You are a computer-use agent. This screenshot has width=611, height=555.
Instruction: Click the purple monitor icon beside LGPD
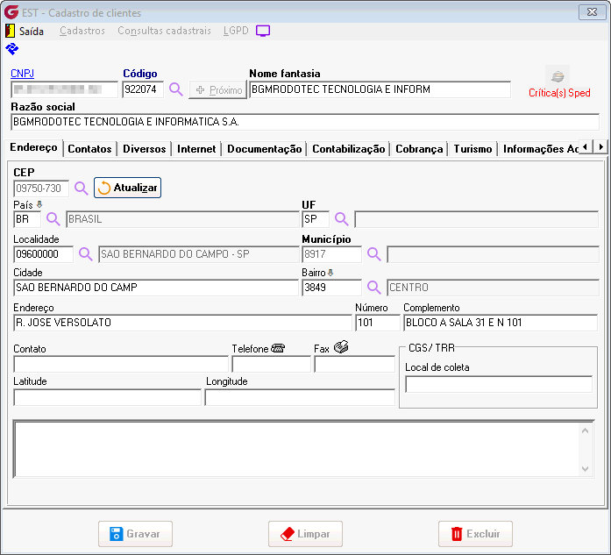(263, 31)
